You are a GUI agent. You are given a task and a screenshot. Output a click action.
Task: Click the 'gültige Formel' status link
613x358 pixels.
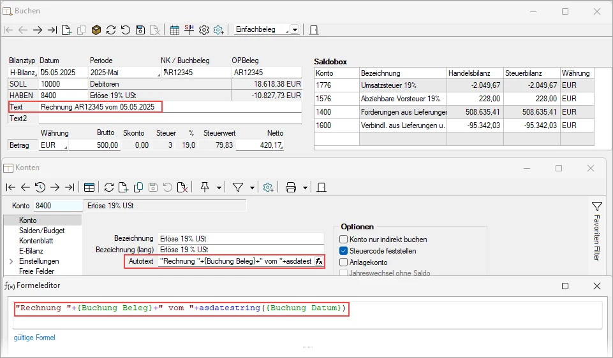click(34, 338)
